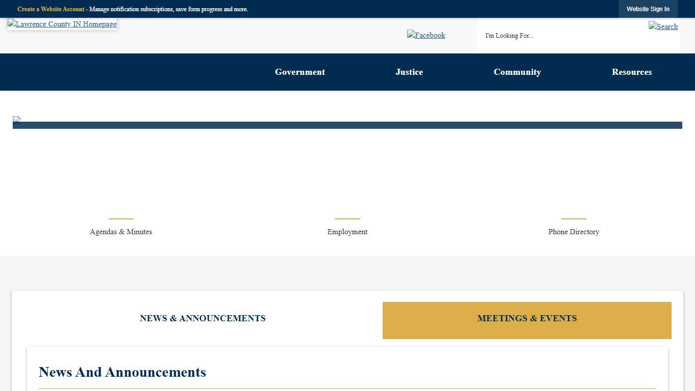The width and height of the screenshot is (695, 391).
Task: Click the yellow highlighted Meetings & Events bar
Action: point(527,321)
